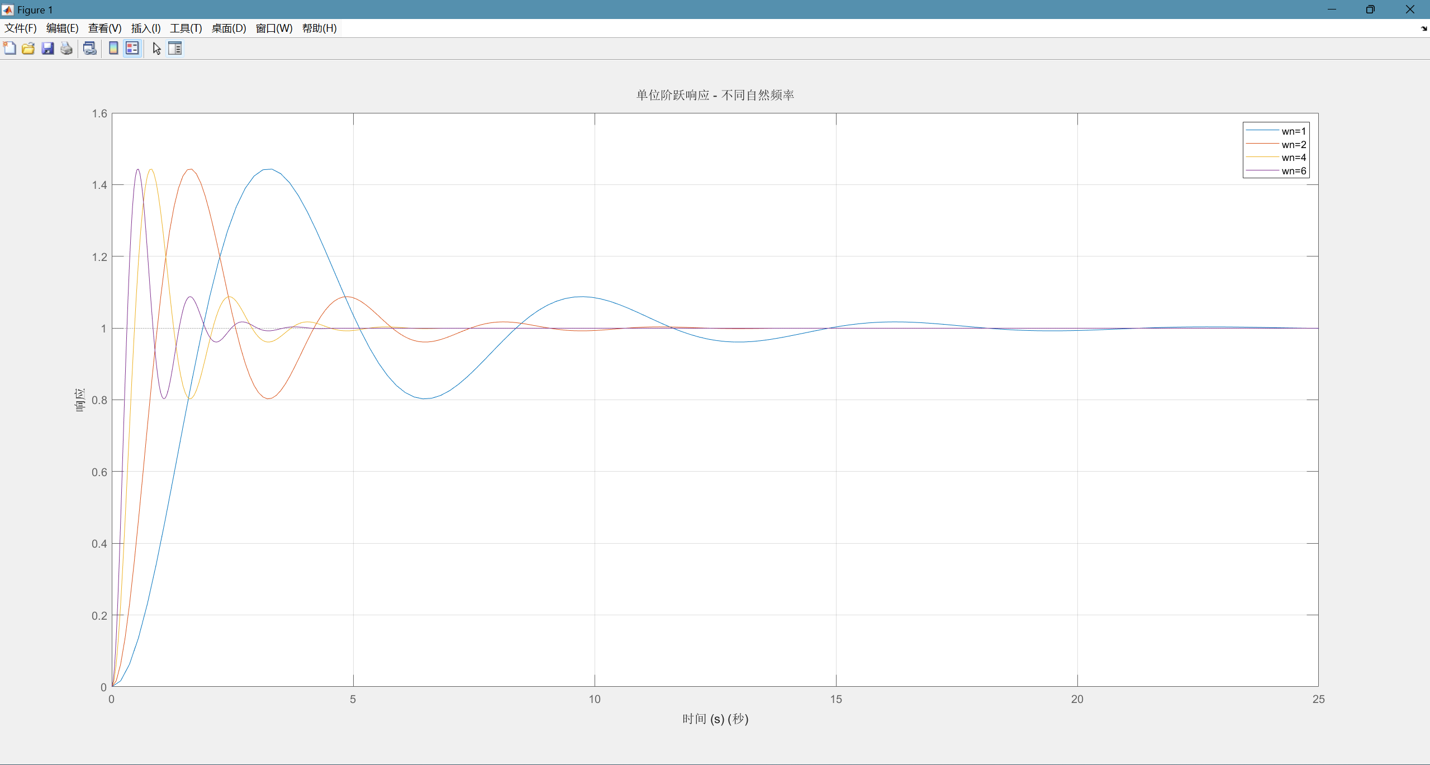The image size is (1430, 765).
Task: Save the figure with the floppy disk icon
Action: coord(47,49)
